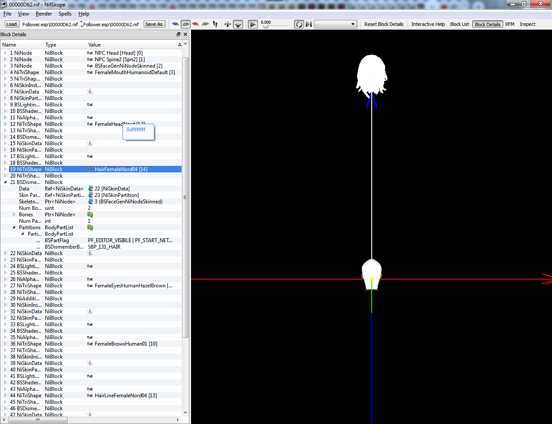Select the red eye view icon
Screen dimensions: 552x424
click(x=195, y=24)
